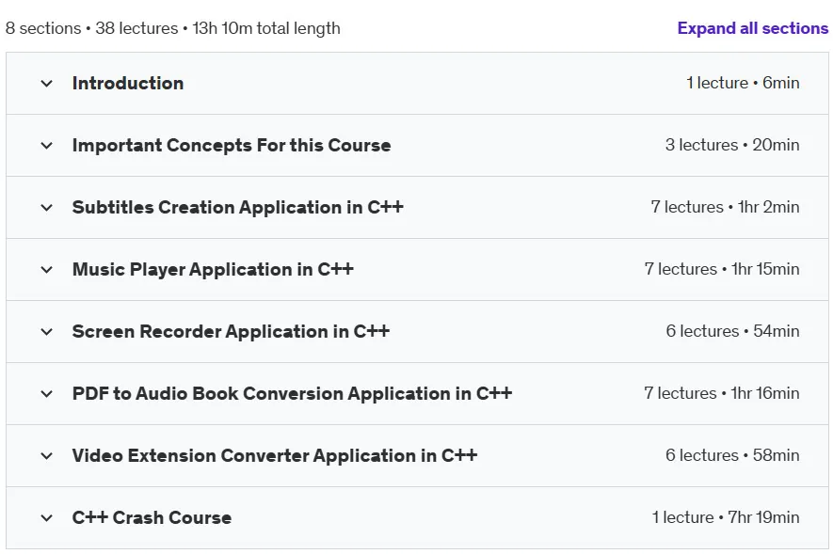Click the 6 lectures • 54min label
833x554 pixels.
[732, 331]
